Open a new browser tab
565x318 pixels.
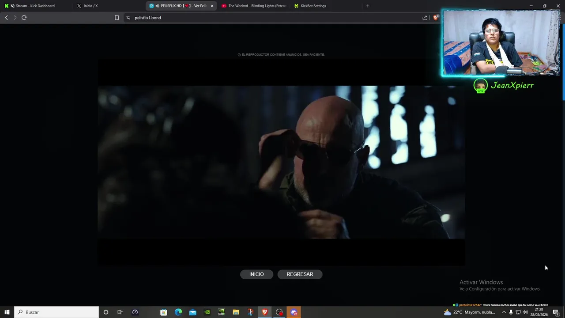click(x=368, y=6)
